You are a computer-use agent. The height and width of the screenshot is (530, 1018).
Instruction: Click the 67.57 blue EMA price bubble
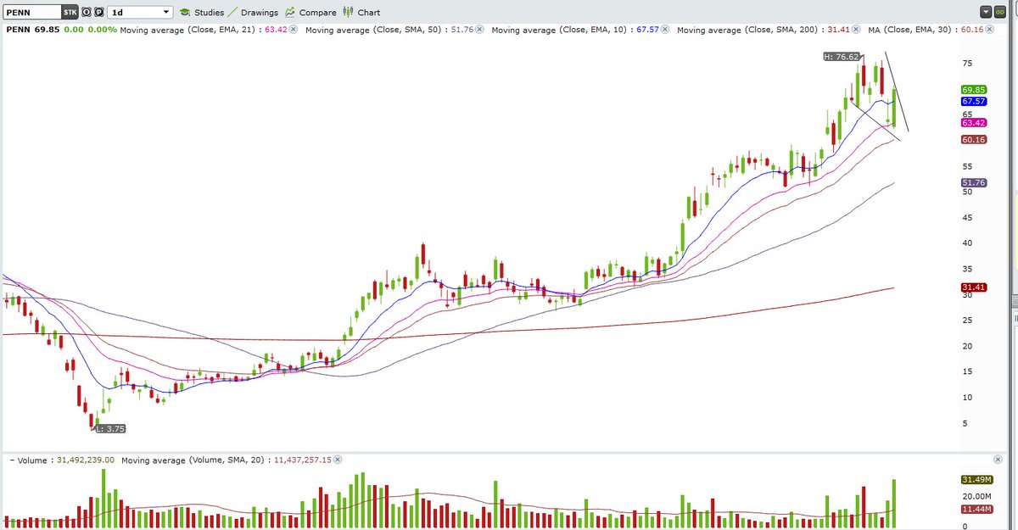tap(972, 101)
